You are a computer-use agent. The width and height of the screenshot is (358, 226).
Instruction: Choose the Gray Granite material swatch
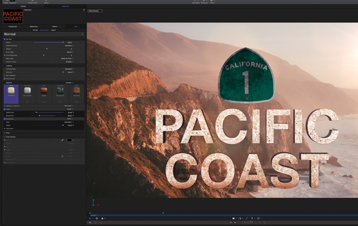coord(27,91)
